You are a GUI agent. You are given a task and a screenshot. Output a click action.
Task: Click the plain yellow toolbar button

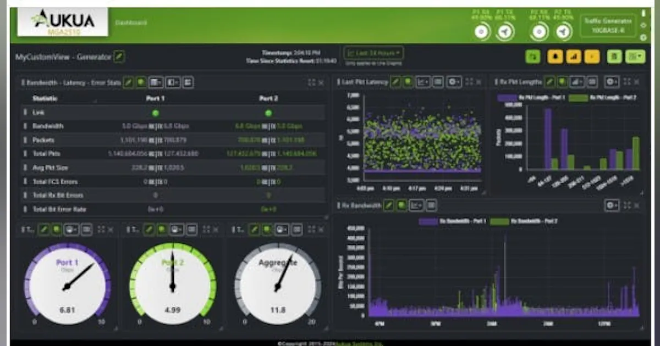coord(592,57)
